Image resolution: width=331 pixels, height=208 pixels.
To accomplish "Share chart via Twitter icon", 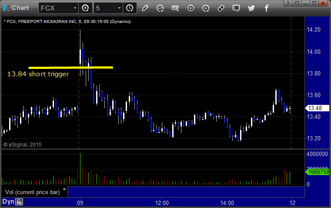I will click(x=251, y=8).
